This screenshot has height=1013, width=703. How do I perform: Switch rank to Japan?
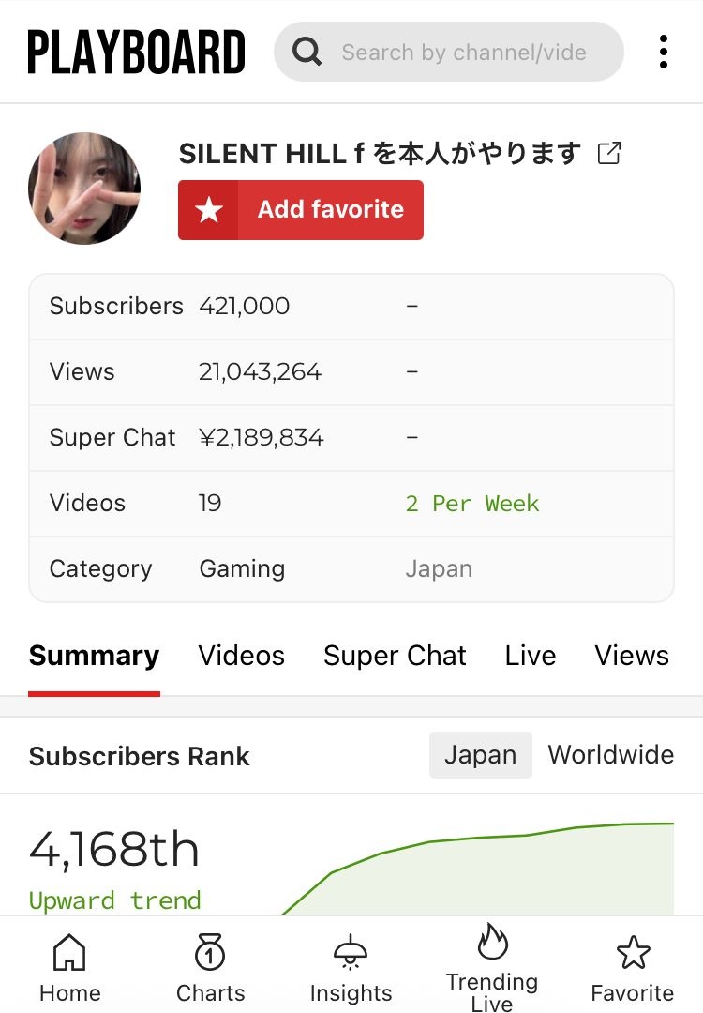click(480, 755)
